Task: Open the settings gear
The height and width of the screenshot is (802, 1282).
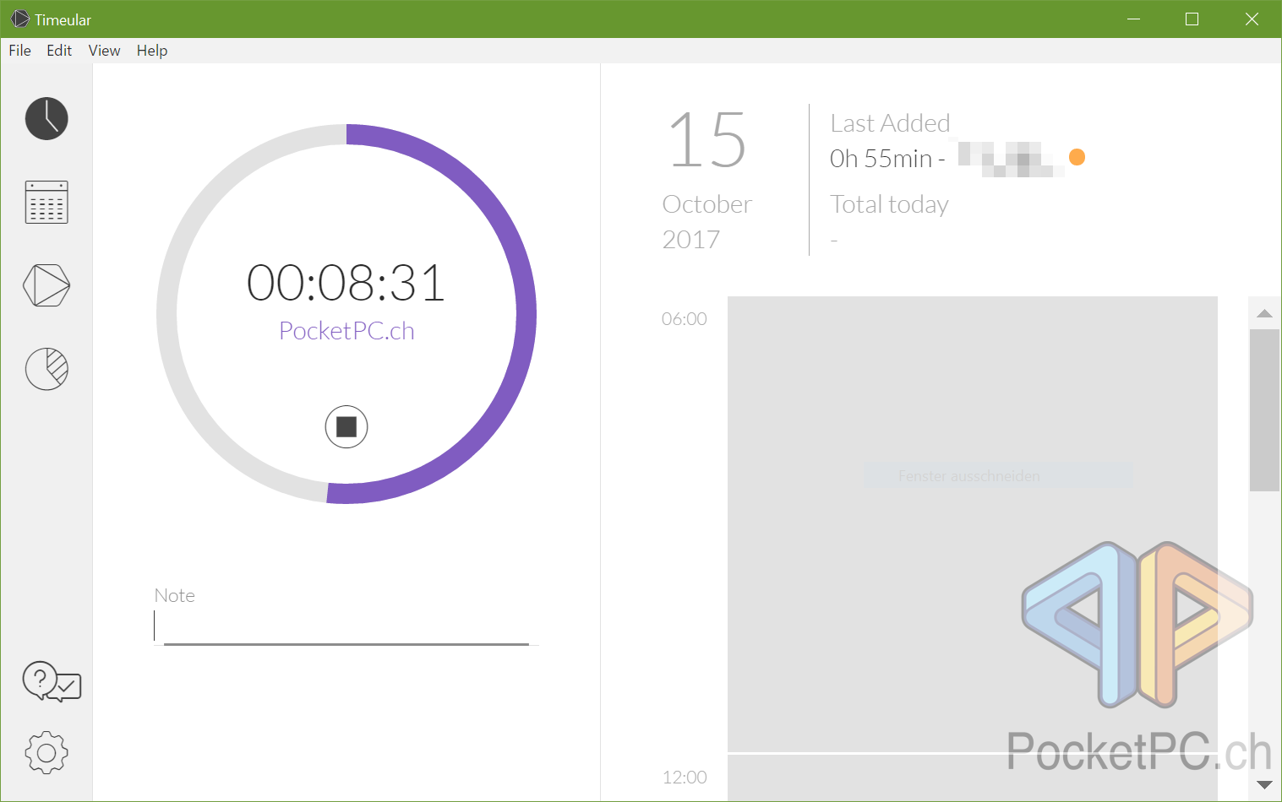Action: point(46,752)
